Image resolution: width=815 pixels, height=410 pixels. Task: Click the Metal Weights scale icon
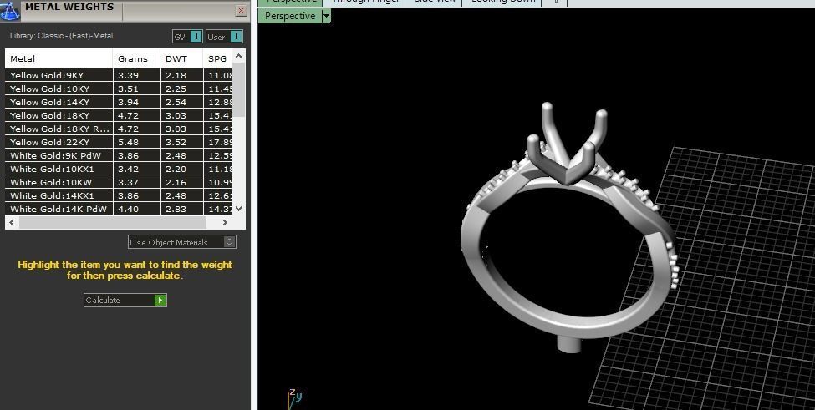point(9,10)
